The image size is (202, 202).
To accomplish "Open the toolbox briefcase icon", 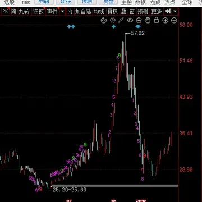I will point(139,20).
